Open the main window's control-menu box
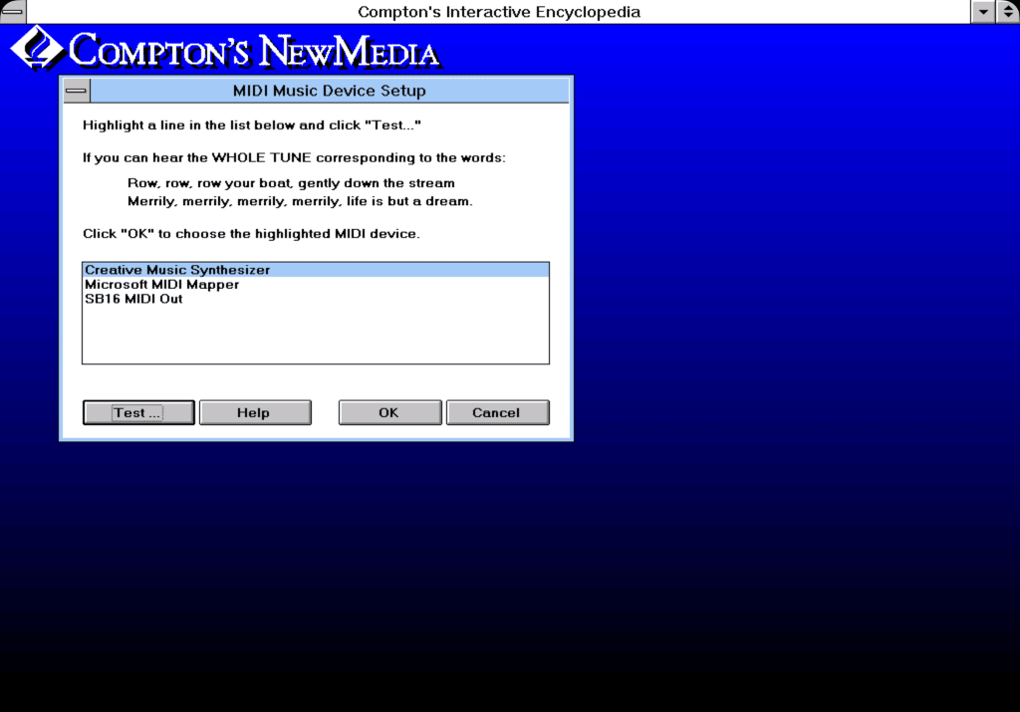1020x712 pixels. point(11,11)
